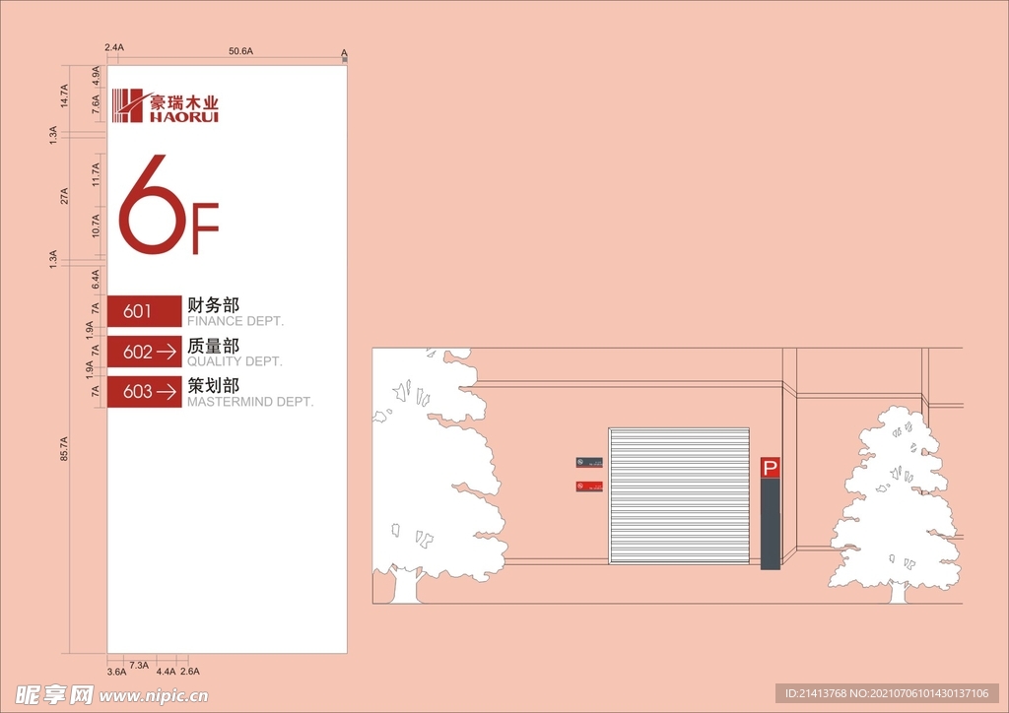Click the Chinese text 质量部
Screen dimensions: 1009x713
click(x=214, y=346)
